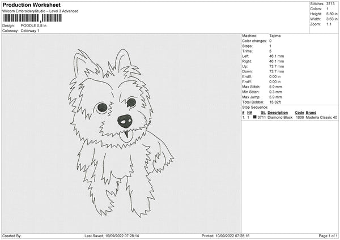The width and height of the screenshot is (340, 240).
Task: Select the Left value 46.1 mm
Action: pyautogui.click(x=277, y=56)
